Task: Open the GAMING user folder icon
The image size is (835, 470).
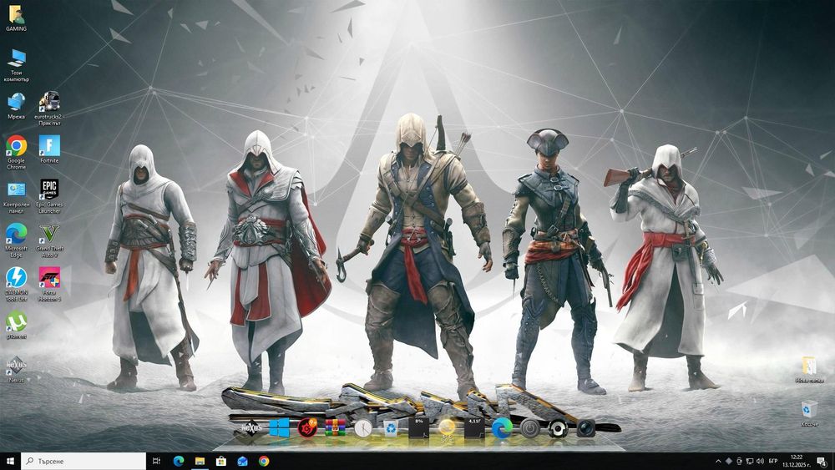Action: pos(16,18)
